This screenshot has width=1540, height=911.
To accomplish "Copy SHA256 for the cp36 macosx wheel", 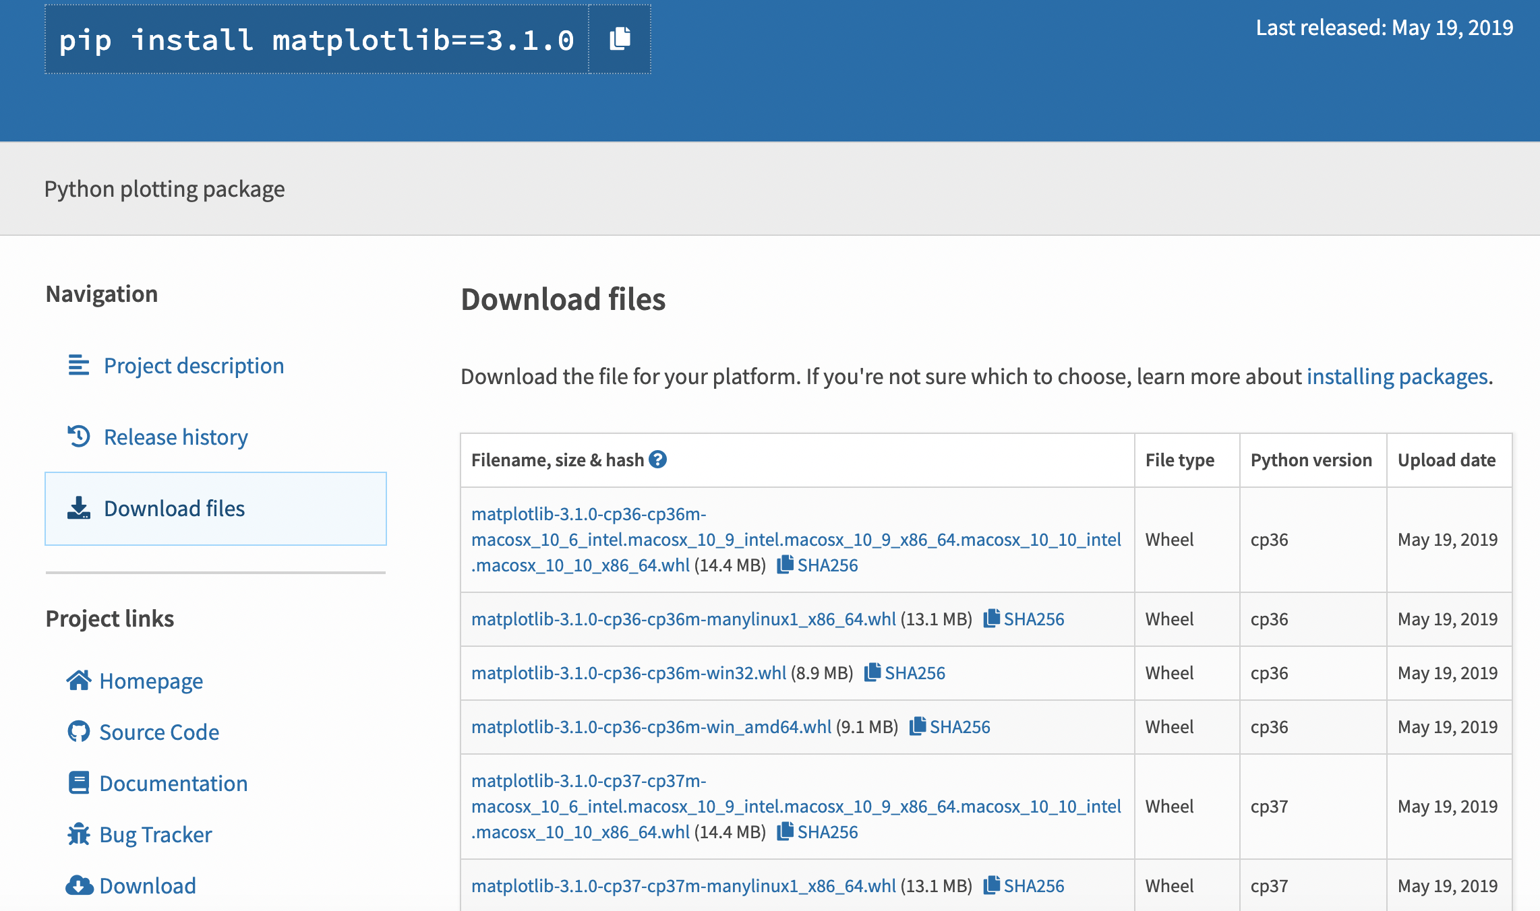I will pyautogui.click(x=818, y=565).
